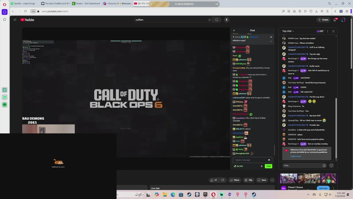View the 20,550 channel points balance
The width and height of the screenshot is (353, 199).
(x=238, y=166)
